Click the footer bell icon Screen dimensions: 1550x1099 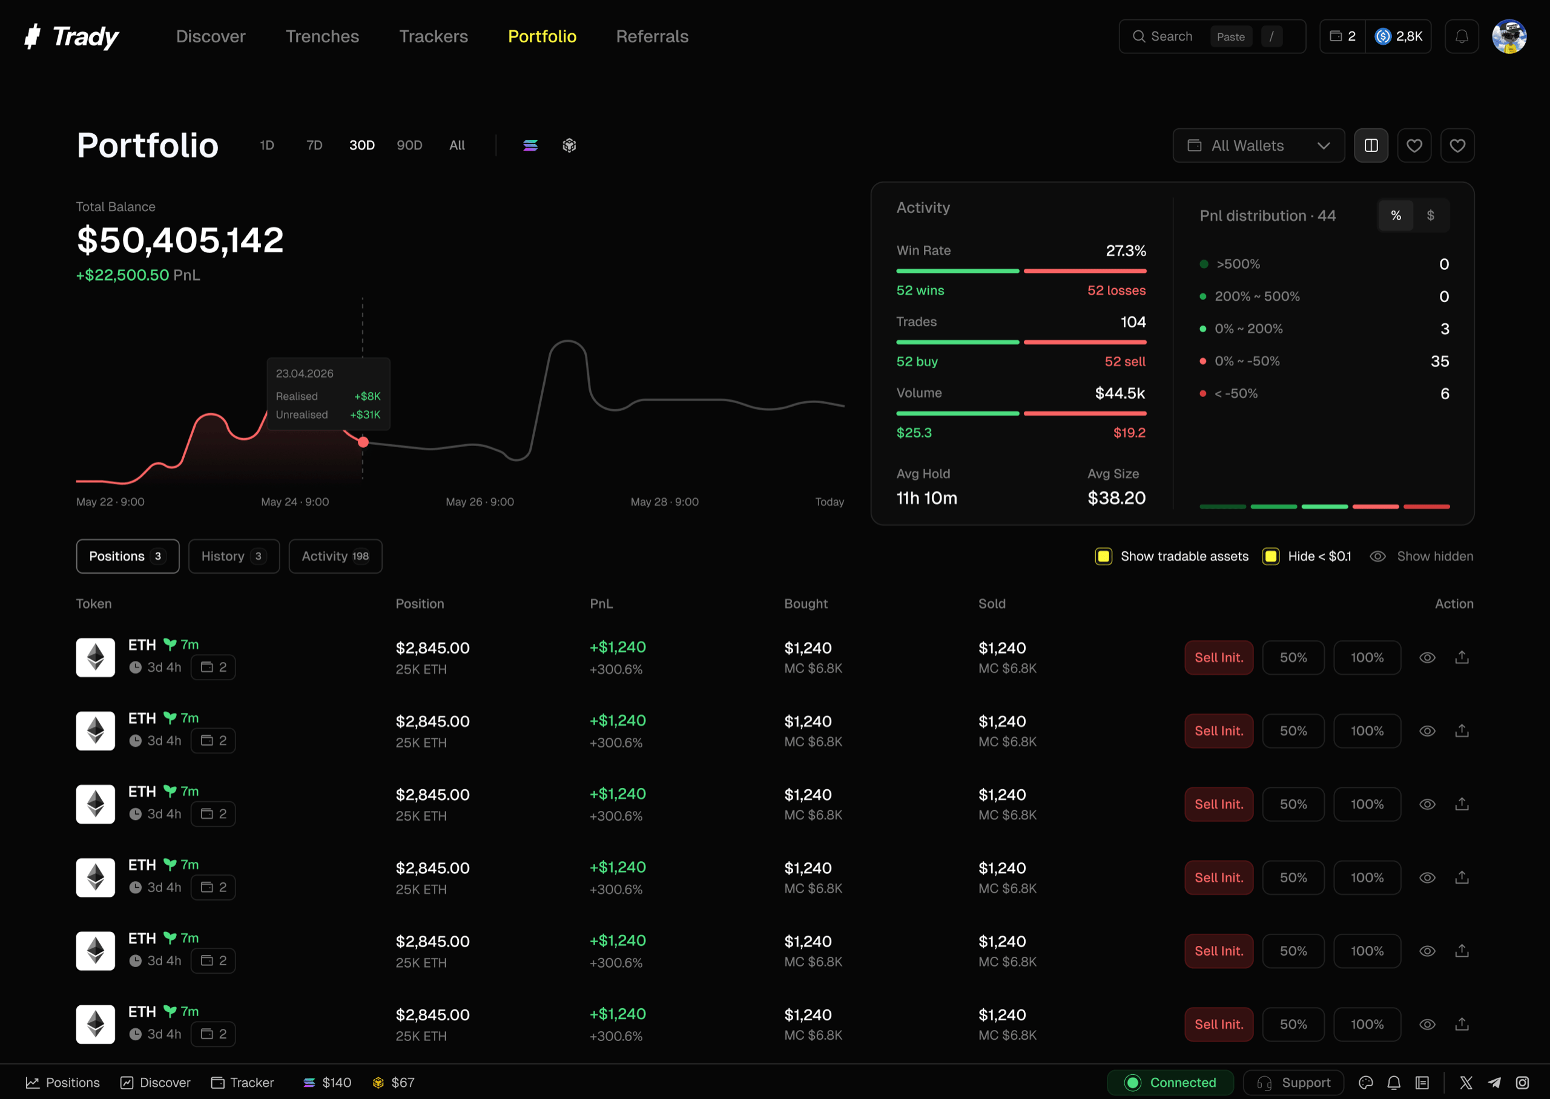click(1394, 1082)
